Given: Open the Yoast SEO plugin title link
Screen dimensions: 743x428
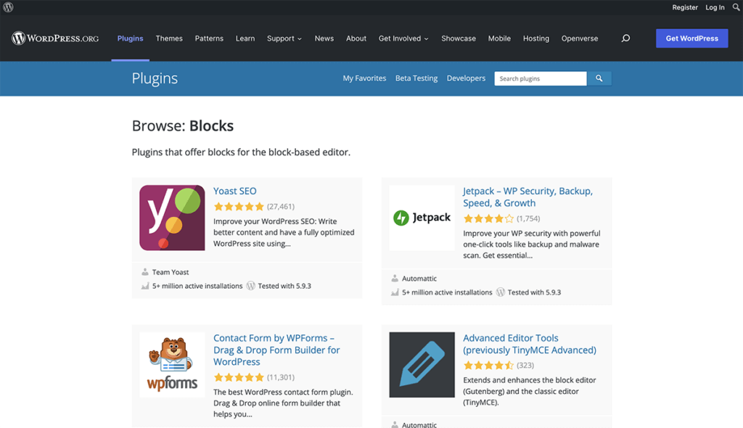Looking at the screenshot, I should [x=235, y=191].
